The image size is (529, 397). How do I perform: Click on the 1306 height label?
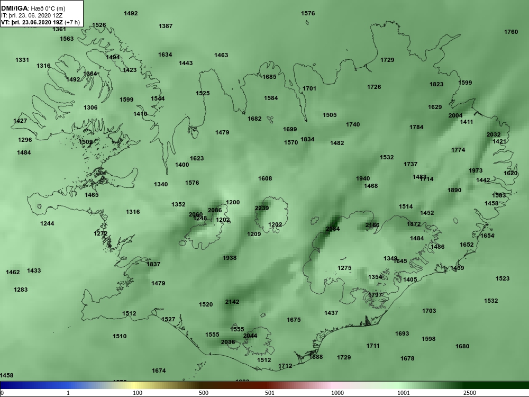tap(90, 107)
